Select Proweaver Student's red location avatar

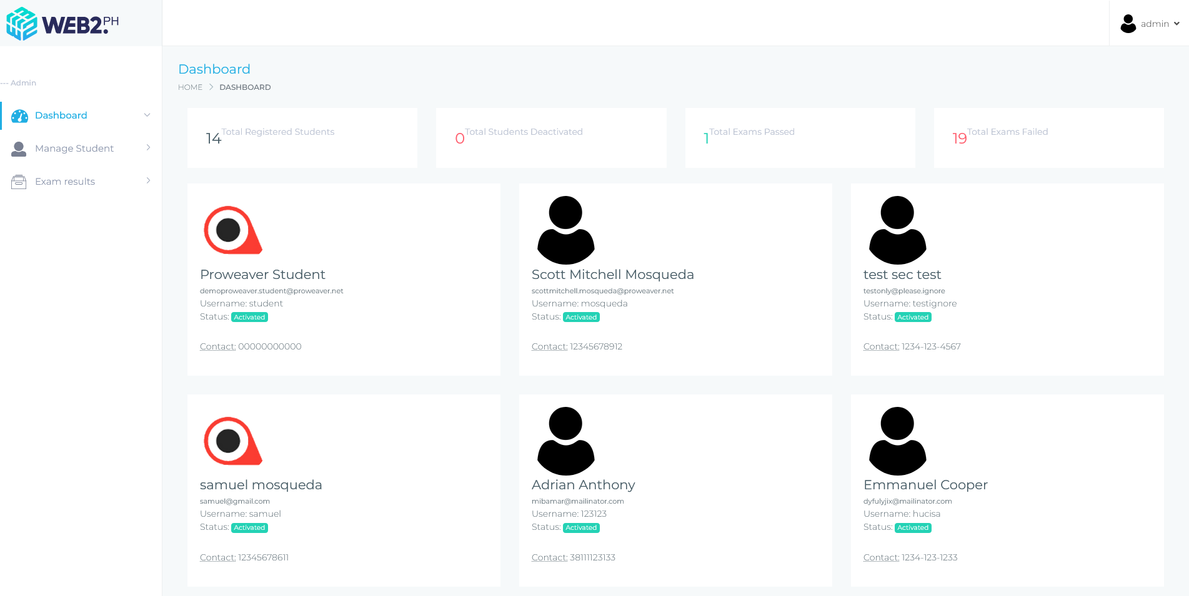[x=232, y=230]
